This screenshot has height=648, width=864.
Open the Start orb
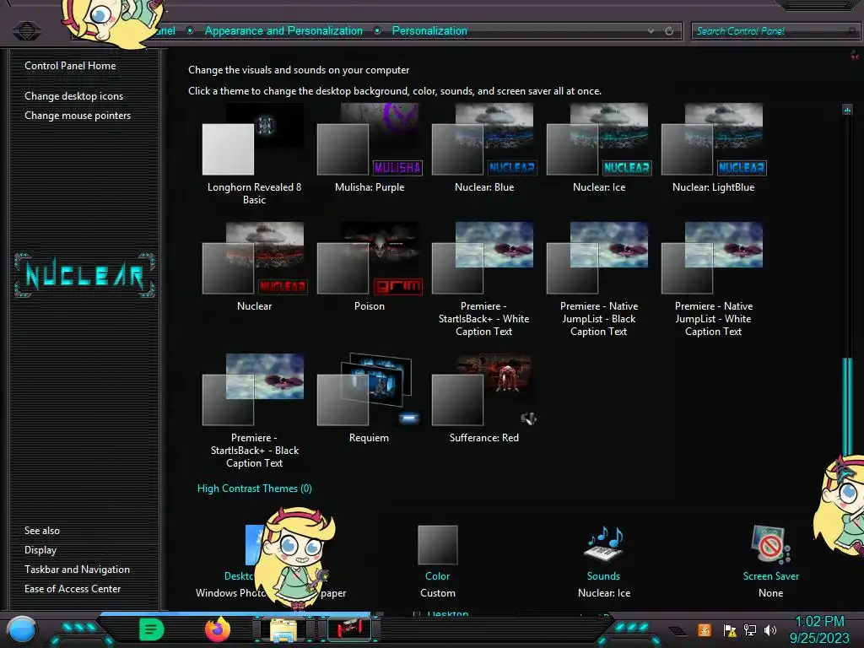coord(22,630)
